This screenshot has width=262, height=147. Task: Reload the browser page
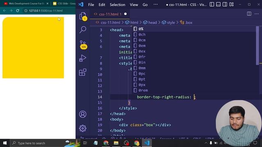click(18, 11)
